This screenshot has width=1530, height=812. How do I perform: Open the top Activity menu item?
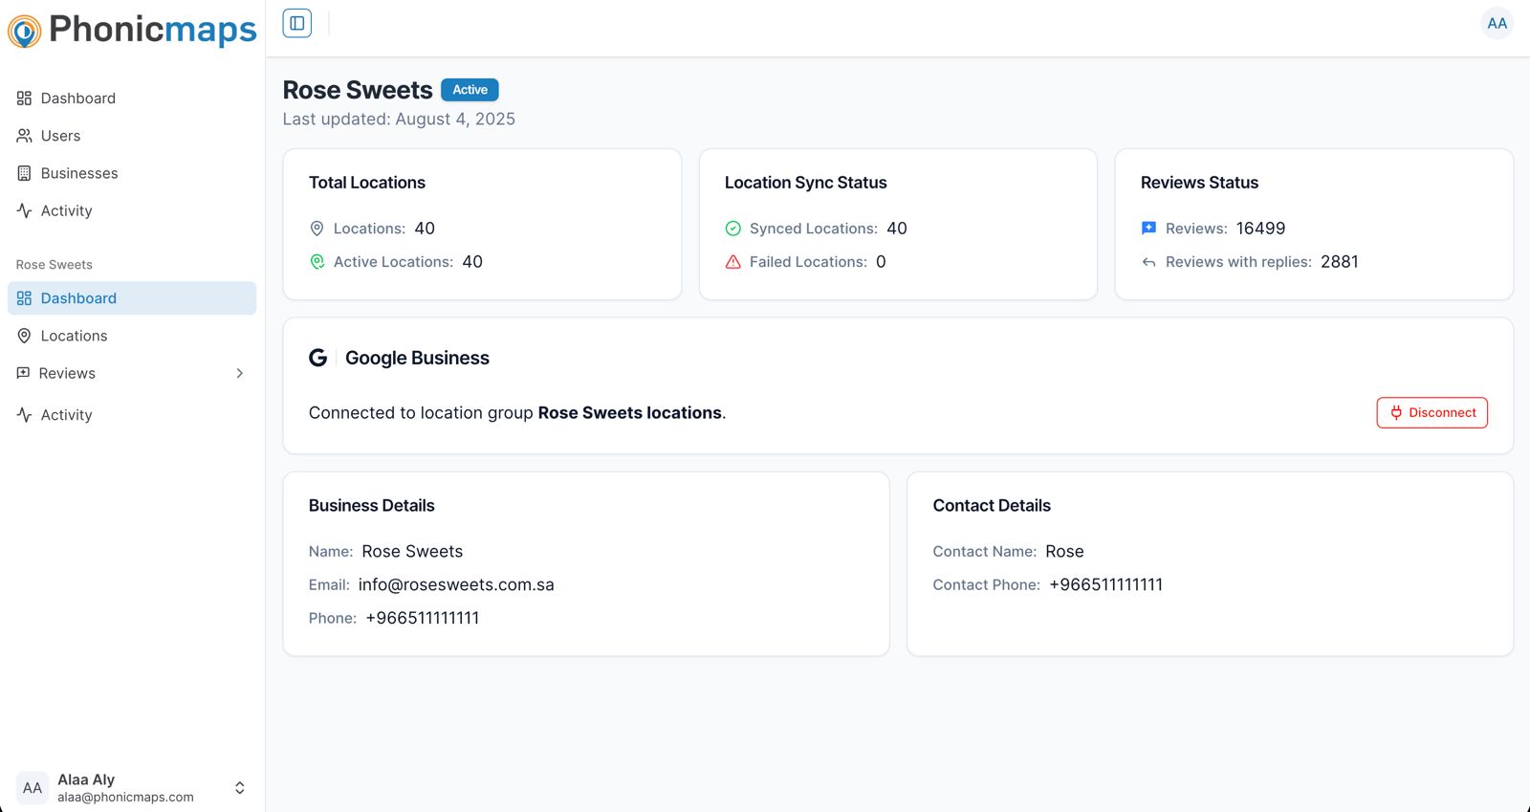(66, 210)
